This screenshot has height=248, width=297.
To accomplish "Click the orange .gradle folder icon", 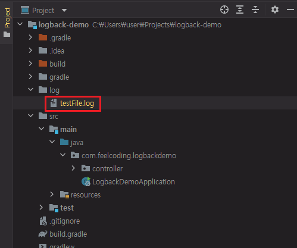I will (43, 37).
